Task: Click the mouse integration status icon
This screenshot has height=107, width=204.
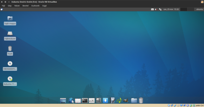Action: (191, 105)
